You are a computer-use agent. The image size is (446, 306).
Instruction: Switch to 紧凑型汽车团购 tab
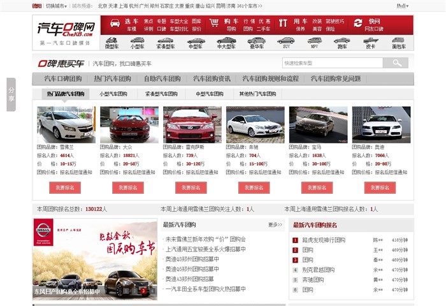click(x=161, y=94)
